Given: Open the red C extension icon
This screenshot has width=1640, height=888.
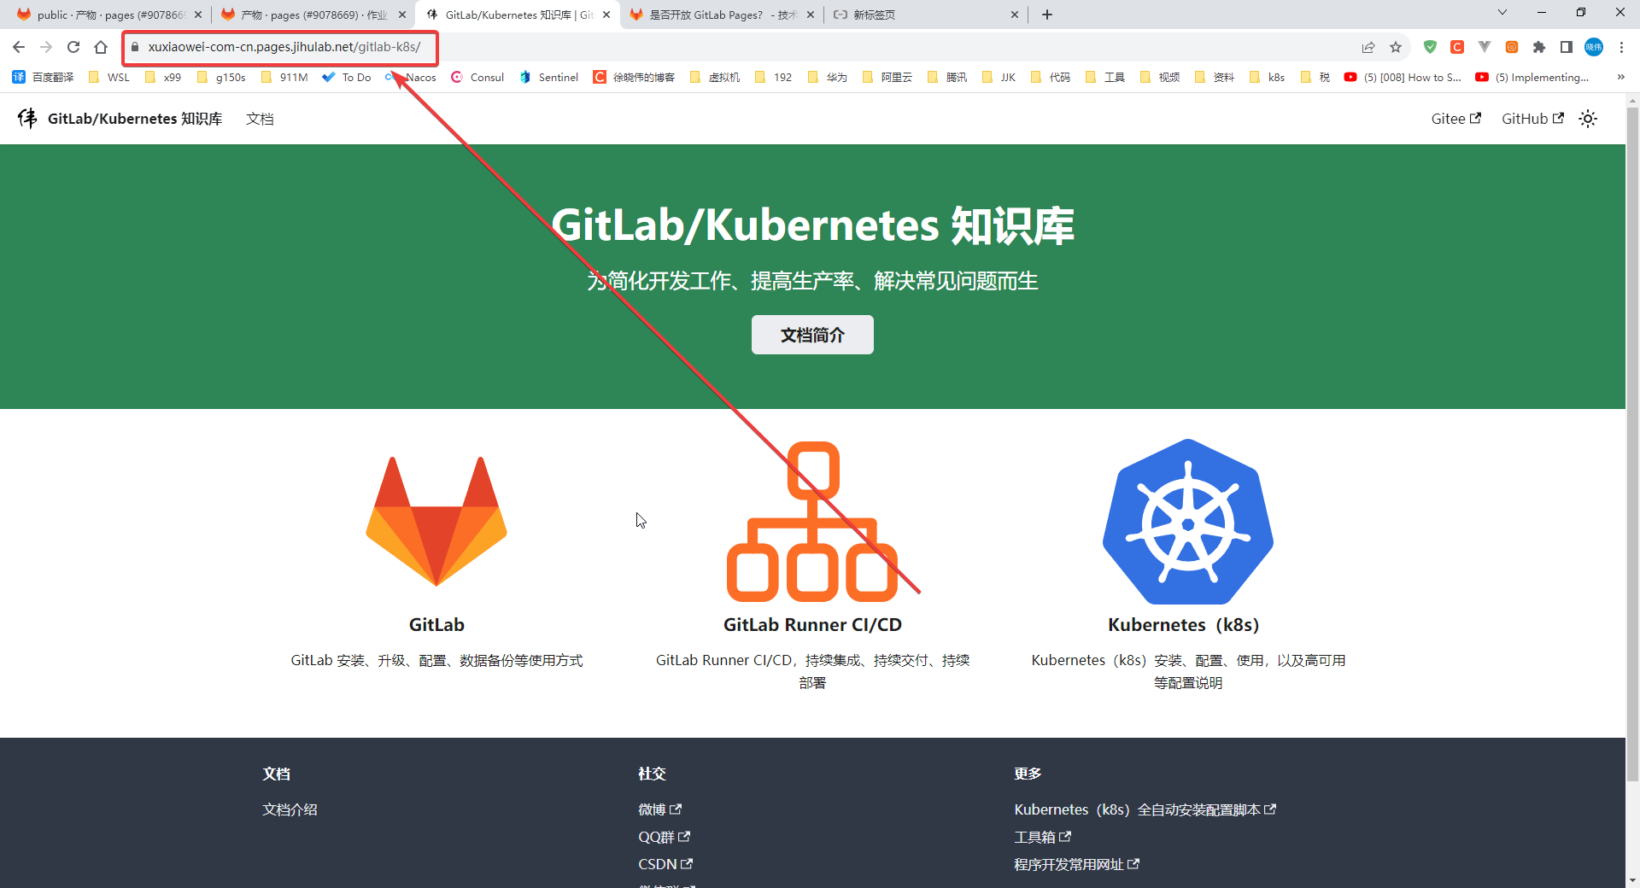Looking at the screenshot, I should pos(1457,47).
